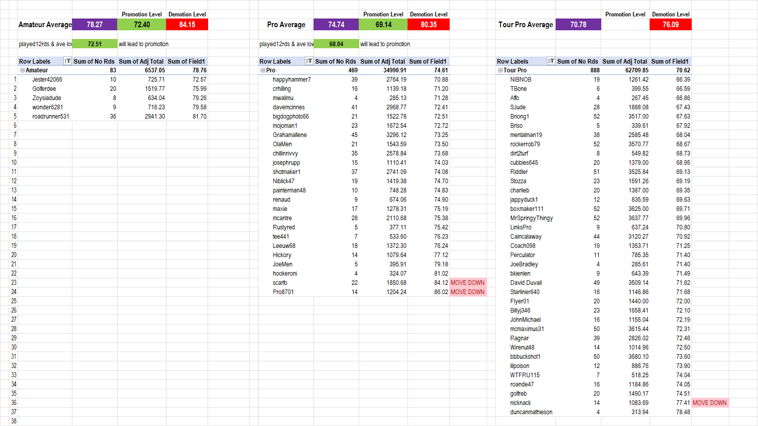Collapse the Amateur group rows
This screenshot has width=758, height=426.
tap(22, 70)
